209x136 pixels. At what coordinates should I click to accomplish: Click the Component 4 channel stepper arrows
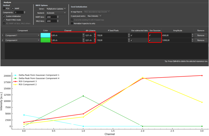(83, 40)
